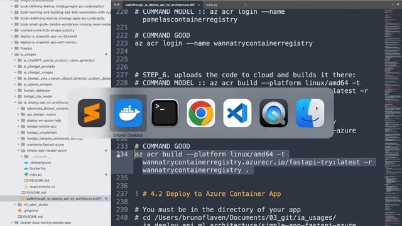Open README.md inside simple-app-fastapi-azure folder
The height and width of the screenshot is (226, 402).
coord(39,181)
